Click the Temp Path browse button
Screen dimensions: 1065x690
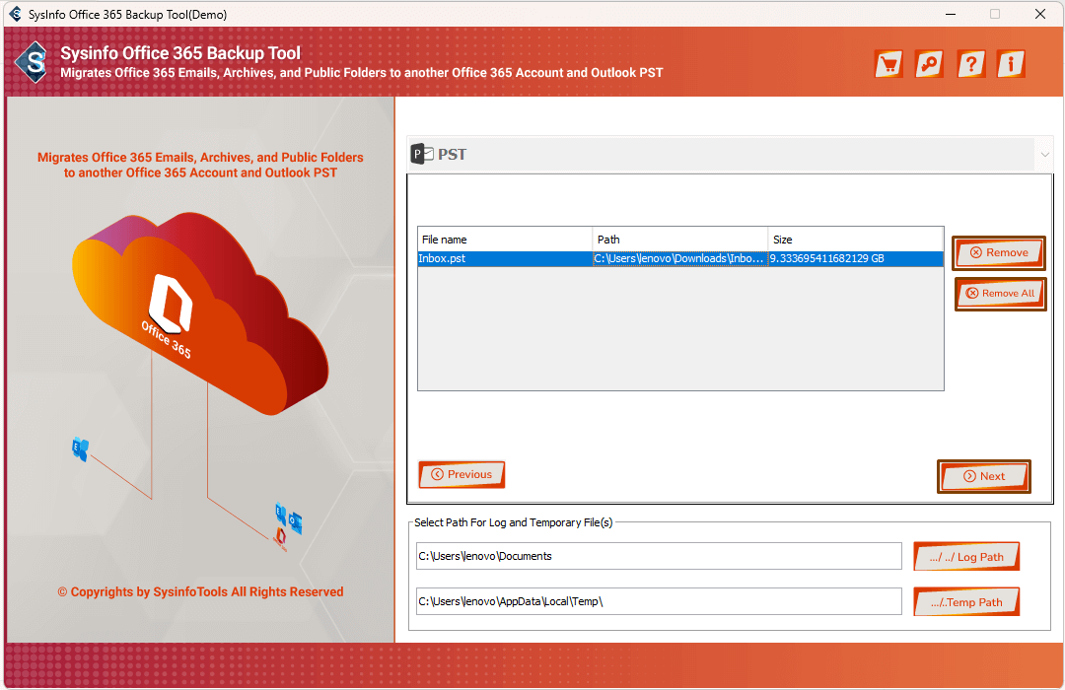coord(965,602)
